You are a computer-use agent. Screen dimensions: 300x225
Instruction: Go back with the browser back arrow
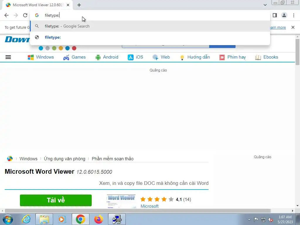[x=6, y=15]
